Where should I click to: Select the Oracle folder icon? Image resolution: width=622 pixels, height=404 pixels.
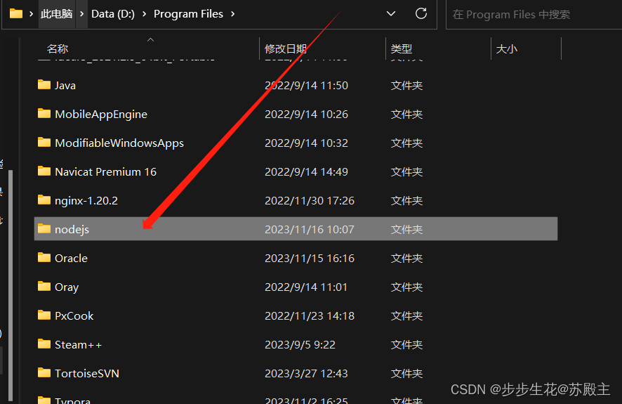[x=44, y=258]
